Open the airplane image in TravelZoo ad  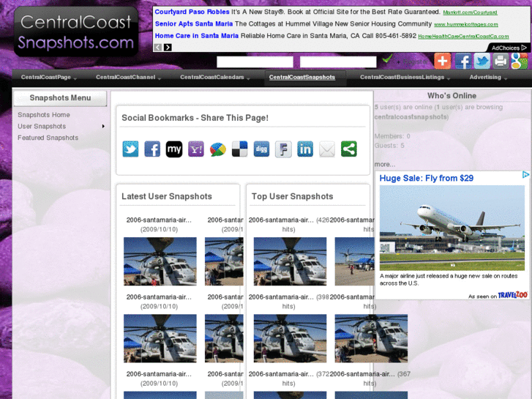pos(452,228)
